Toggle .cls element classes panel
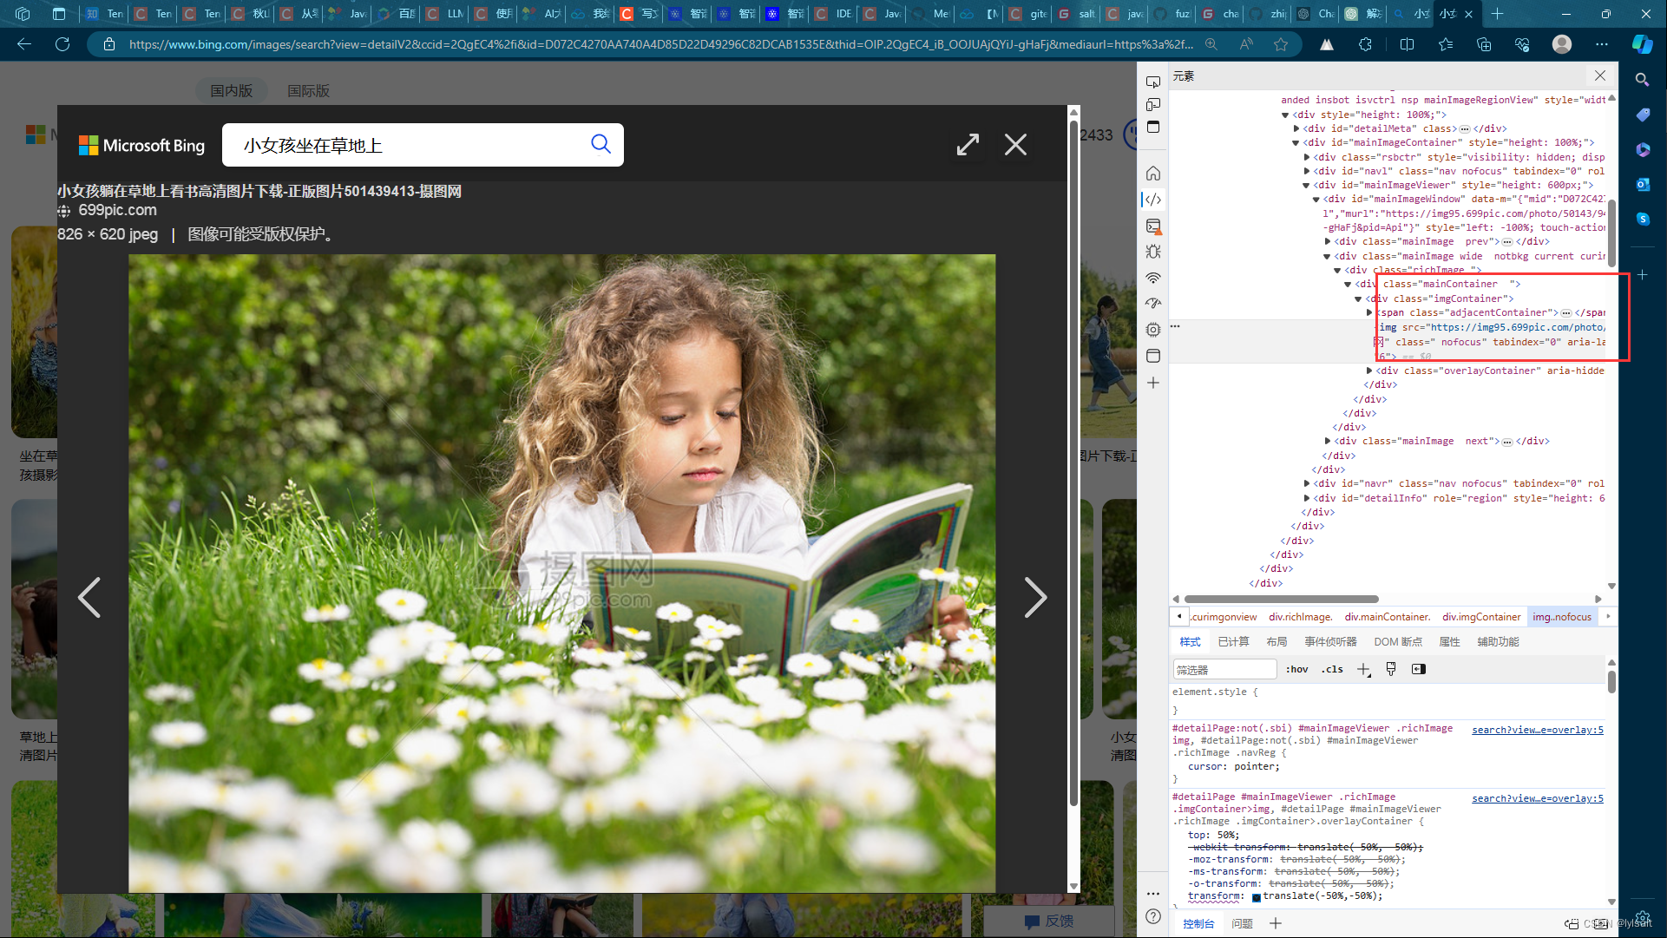The image size is (1667, 938). [x=1332, y=669]
